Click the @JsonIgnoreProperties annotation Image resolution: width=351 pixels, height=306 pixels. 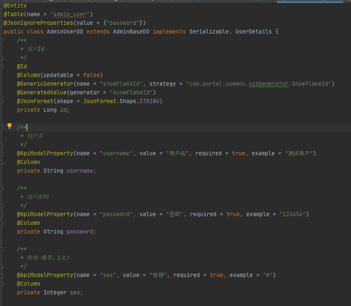pos(38,23)
